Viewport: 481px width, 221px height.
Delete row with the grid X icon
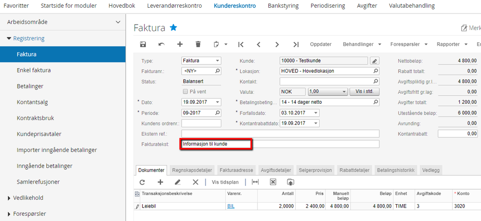coord(195,182)
